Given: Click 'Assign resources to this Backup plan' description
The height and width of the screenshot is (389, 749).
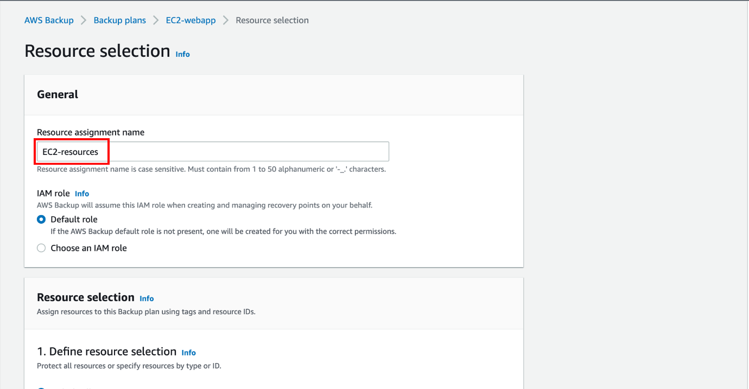Looking at the screenshot, I should coord(146,312).
